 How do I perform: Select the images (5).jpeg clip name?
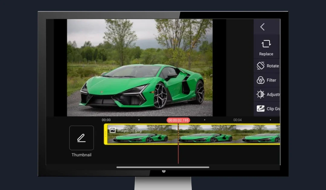coord(129,131)
